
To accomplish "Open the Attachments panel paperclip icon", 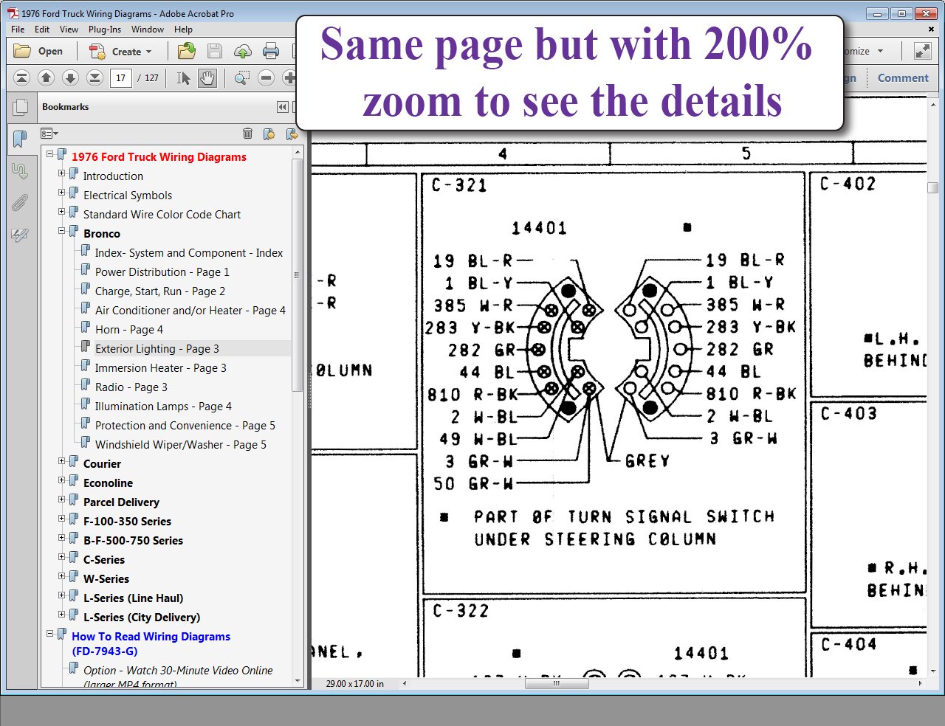I will click(20, 203).
